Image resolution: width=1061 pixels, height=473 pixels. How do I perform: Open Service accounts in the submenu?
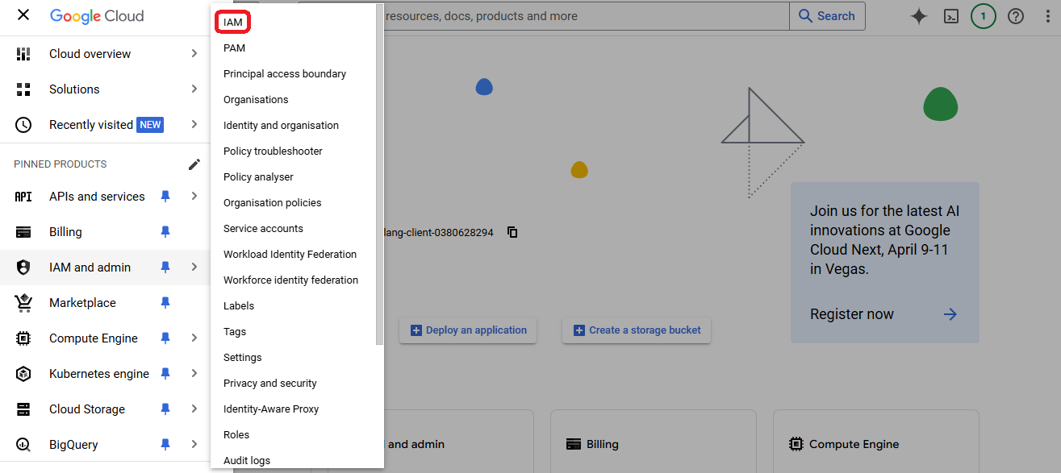point(263,229)
